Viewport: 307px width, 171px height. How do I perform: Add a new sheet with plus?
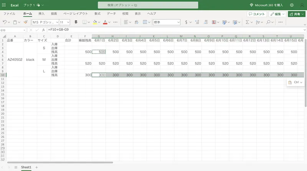coord(36,167)
